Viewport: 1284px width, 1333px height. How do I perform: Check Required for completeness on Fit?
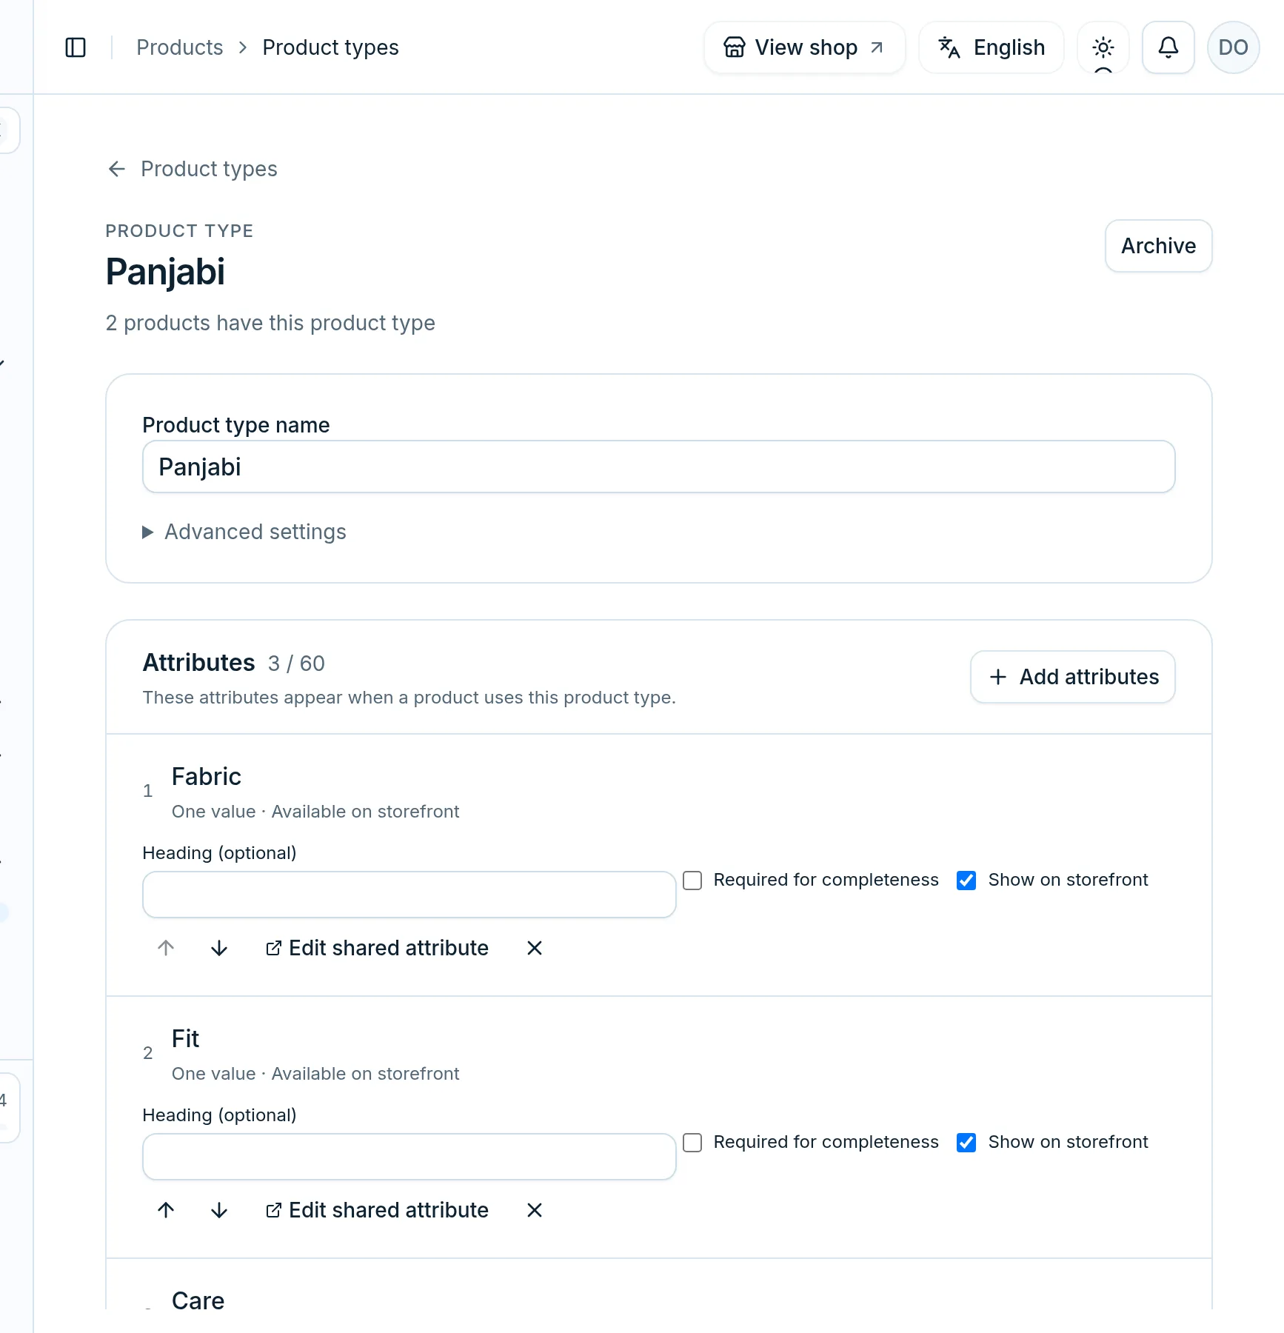tap(692, 1142)
